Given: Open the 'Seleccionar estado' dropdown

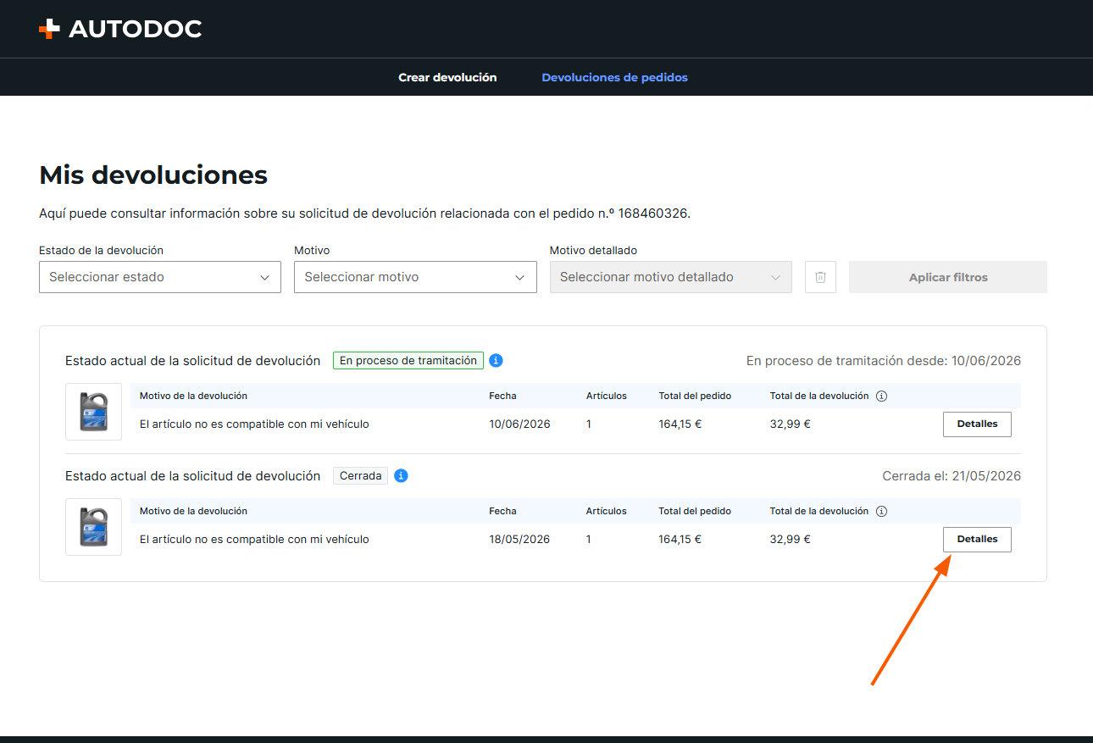Looking at the screenshot, I should (x=160, y=277).
